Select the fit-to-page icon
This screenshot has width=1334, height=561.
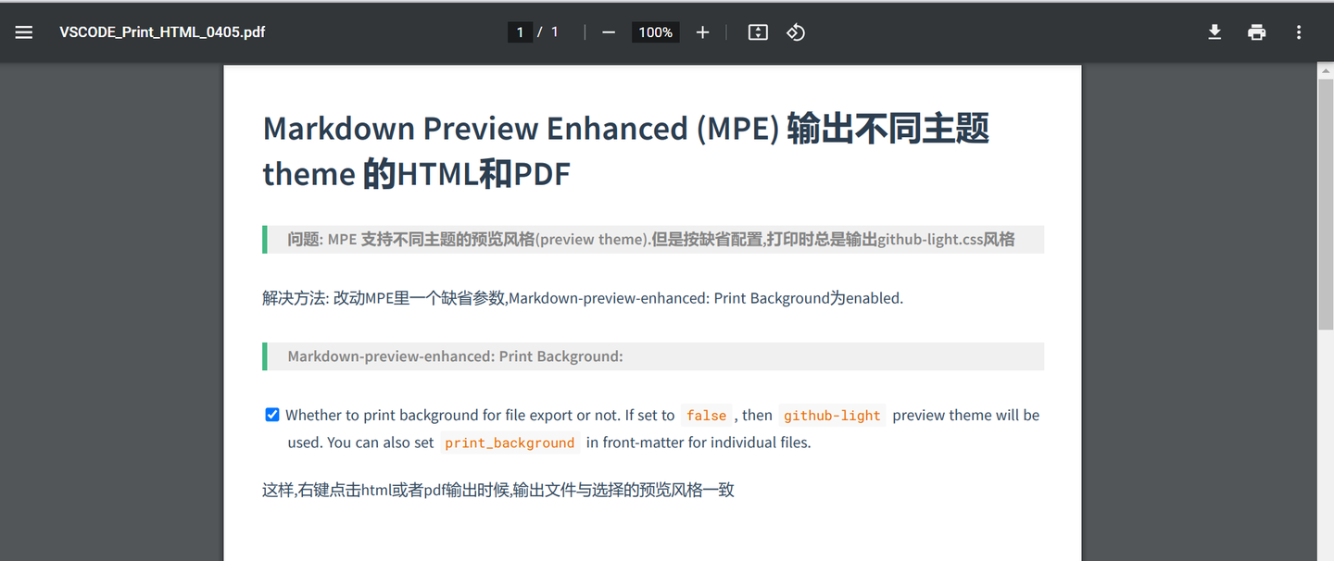pyautogui.click(x=757, y=31)
